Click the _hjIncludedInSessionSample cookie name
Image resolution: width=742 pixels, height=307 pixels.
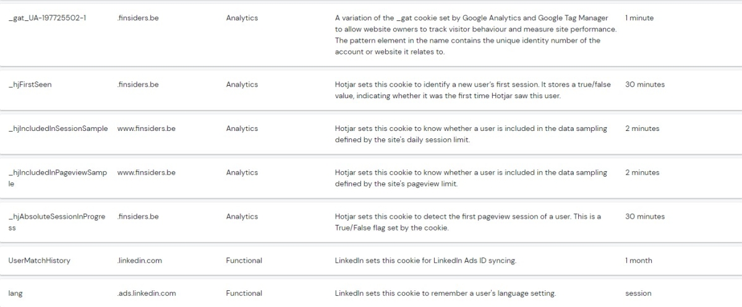point(58,128)
